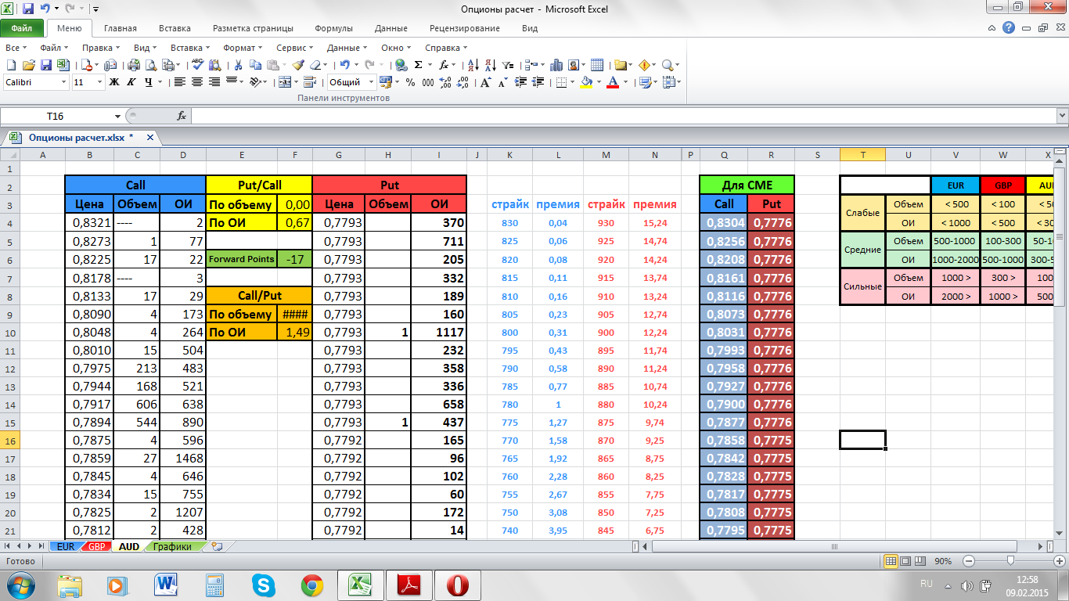Open the font size 11 dropdown
The image size is (1069, 601).
pyautogui.click(x=99, y=82)
